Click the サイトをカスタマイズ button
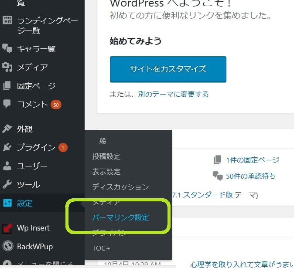The width and height of the screenshot is (294, 268). pos(168,69)
